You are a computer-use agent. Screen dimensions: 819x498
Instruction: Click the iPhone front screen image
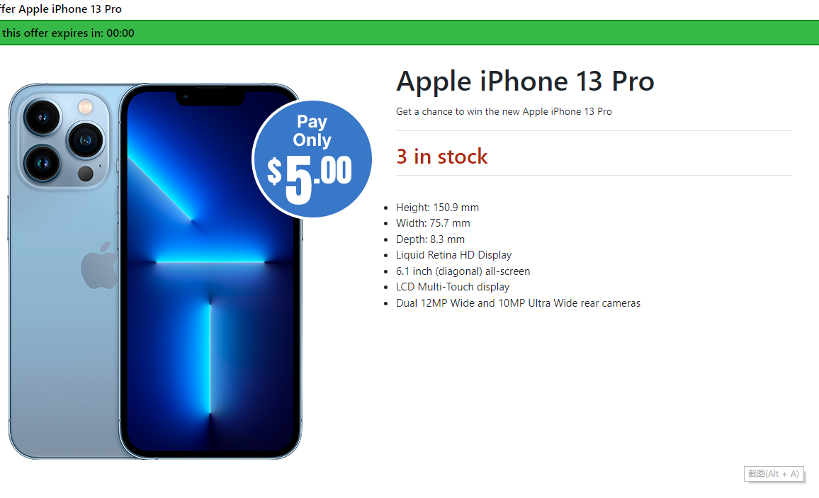[210, 271]
